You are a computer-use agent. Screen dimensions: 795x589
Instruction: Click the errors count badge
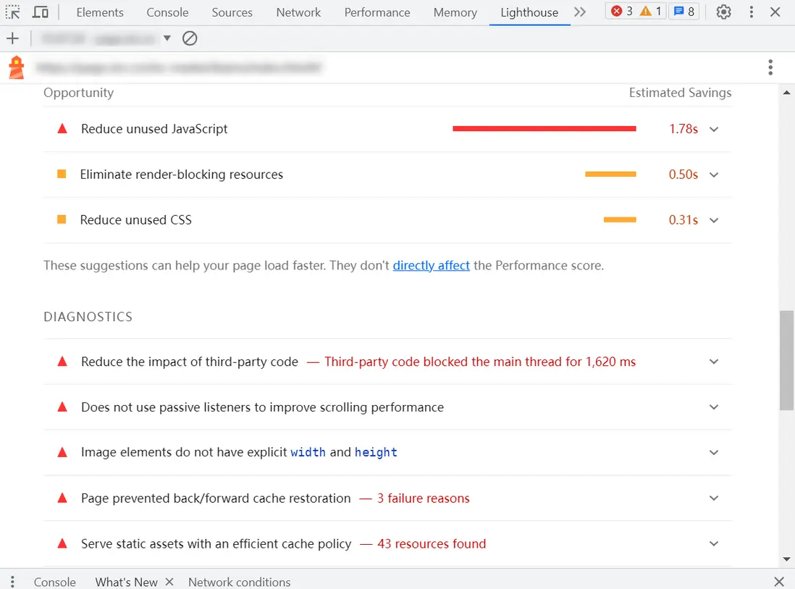(x=621, y=12)
